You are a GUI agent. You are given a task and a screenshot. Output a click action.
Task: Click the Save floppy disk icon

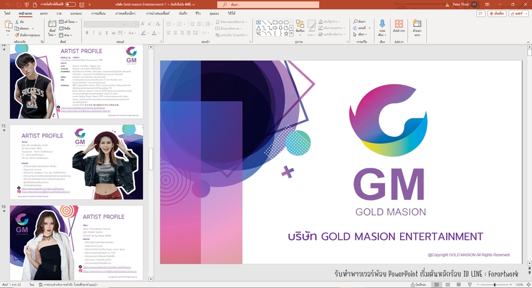coord(81,4)
